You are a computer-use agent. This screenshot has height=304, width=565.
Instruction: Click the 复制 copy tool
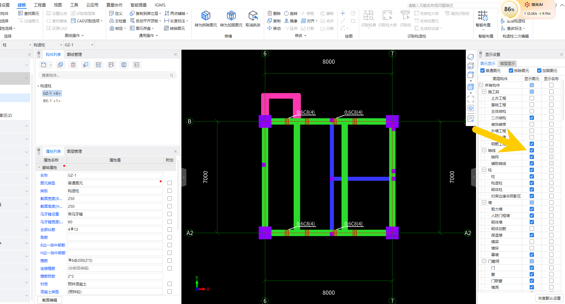click(274, 21)
